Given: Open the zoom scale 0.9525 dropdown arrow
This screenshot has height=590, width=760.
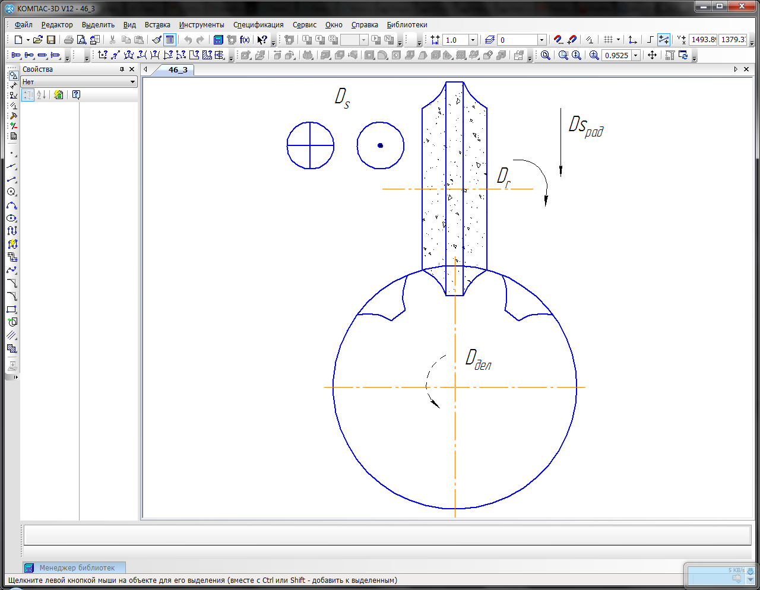Looking at the screenshot, I should 635,55.
